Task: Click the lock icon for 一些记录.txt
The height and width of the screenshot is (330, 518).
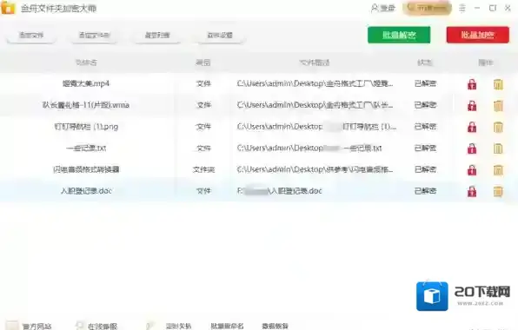Action: tap(472, 148)
